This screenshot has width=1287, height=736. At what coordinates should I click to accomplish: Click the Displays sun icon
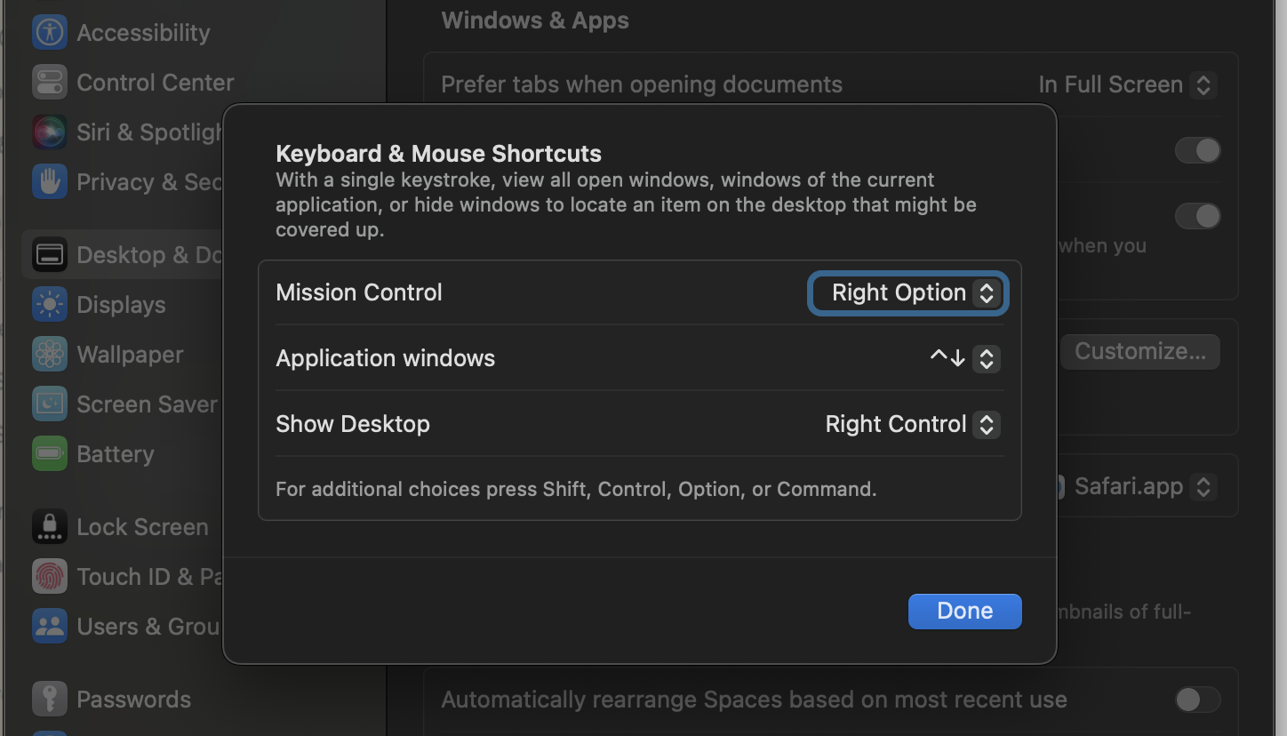pyautogui.click(x=50, y=305)
